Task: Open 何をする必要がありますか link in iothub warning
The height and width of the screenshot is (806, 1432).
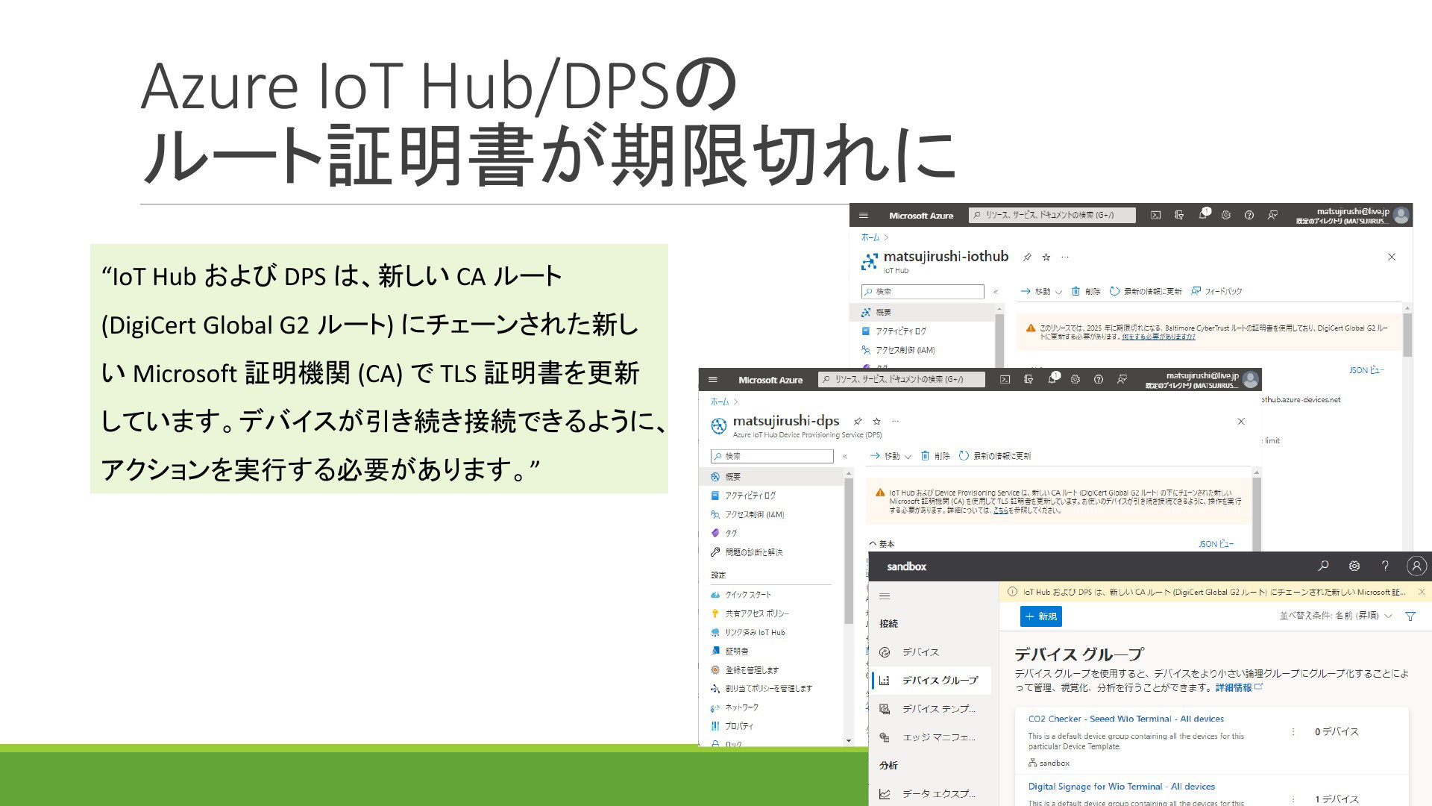Action: click(1158, 337)
